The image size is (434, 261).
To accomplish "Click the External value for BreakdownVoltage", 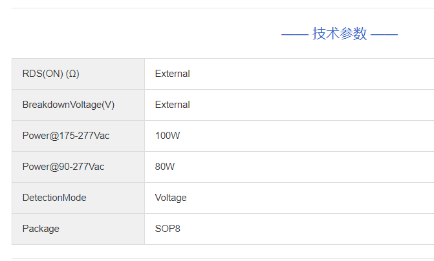I will [x=172, y=105].
